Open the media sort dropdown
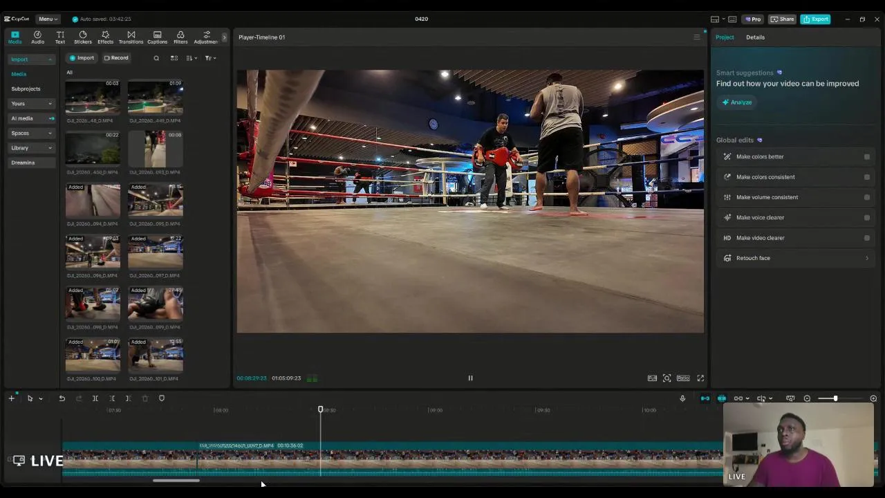The image size is (885, 498). 192,58
